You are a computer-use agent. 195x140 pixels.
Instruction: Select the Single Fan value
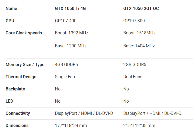(x=65, y=77)
